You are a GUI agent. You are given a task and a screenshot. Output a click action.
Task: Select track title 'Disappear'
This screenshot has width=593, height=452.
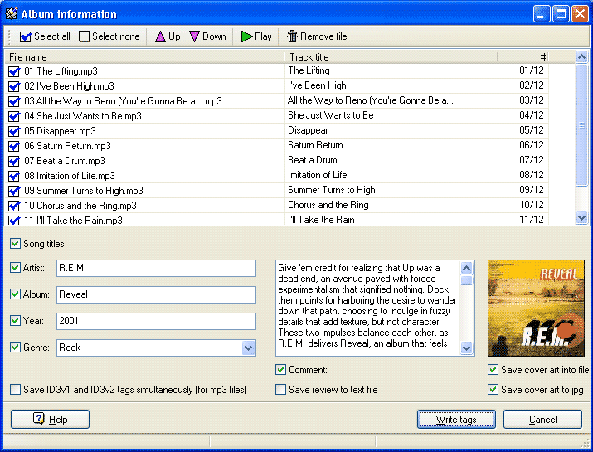308,130
